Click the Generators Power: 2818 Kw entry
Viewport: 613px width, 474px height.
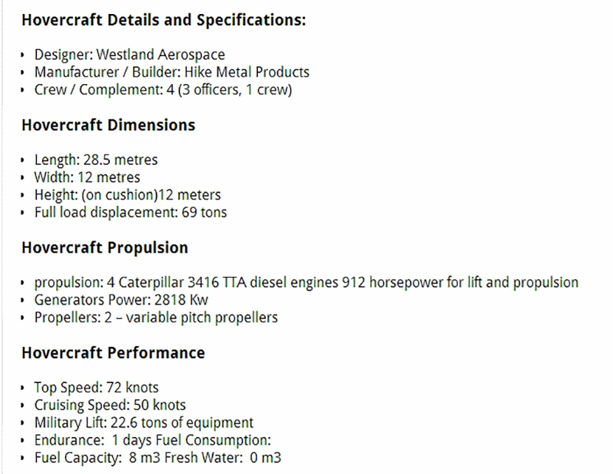121,300
